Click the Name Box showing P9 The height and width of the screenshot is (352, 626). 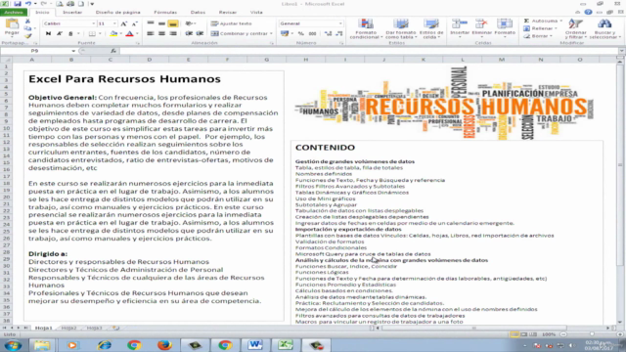[35, 51]
